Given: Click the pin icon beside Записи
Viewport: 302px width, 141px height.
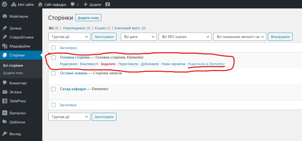Looking at the screenshot, I should tap(5, 28).
